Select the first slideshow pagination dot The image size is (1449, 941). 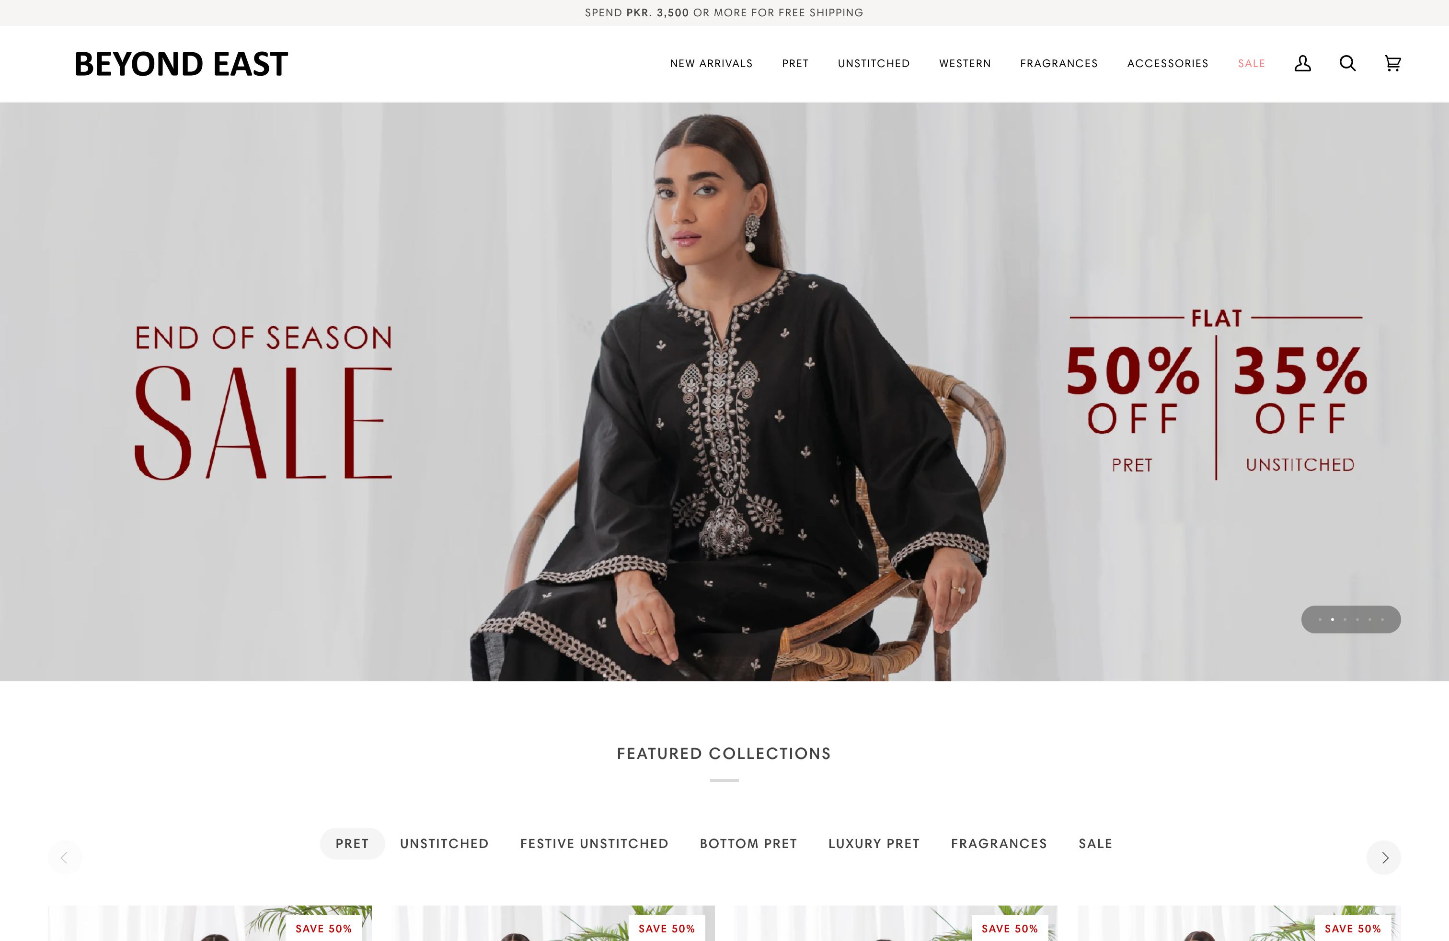click(1320, 620)
